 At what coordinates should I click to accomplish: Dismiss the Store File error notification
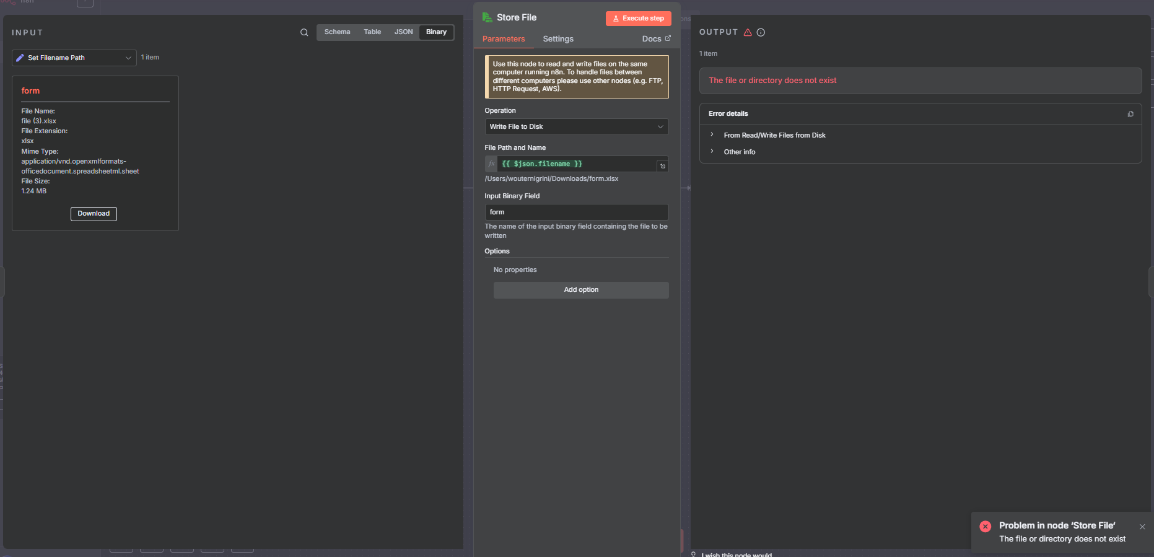1142,527
